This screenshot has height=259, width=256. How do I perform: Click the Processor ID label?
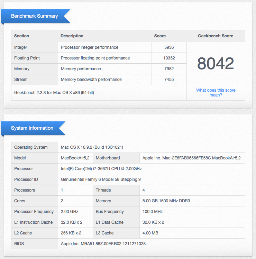click(26, 179)
